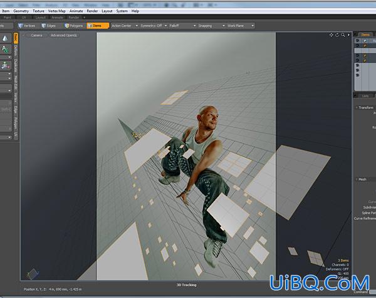Open the Vertex Map menu
Viewport: 376px width, 298px height.
click(56, 11)
